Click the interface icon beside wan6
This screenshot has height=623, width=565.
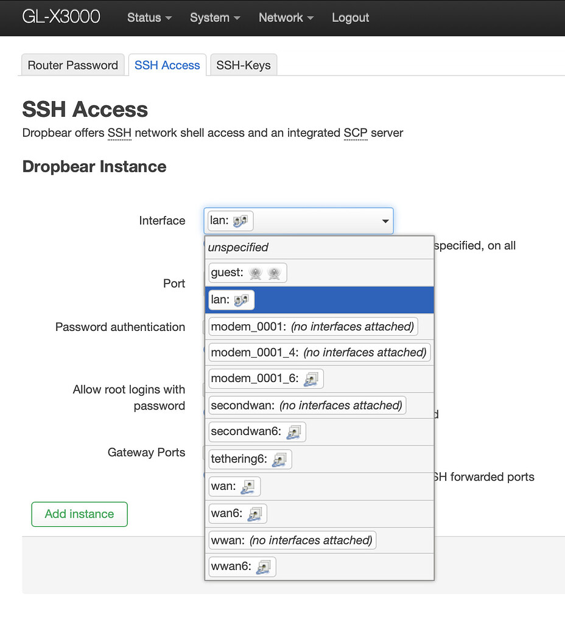255,513
